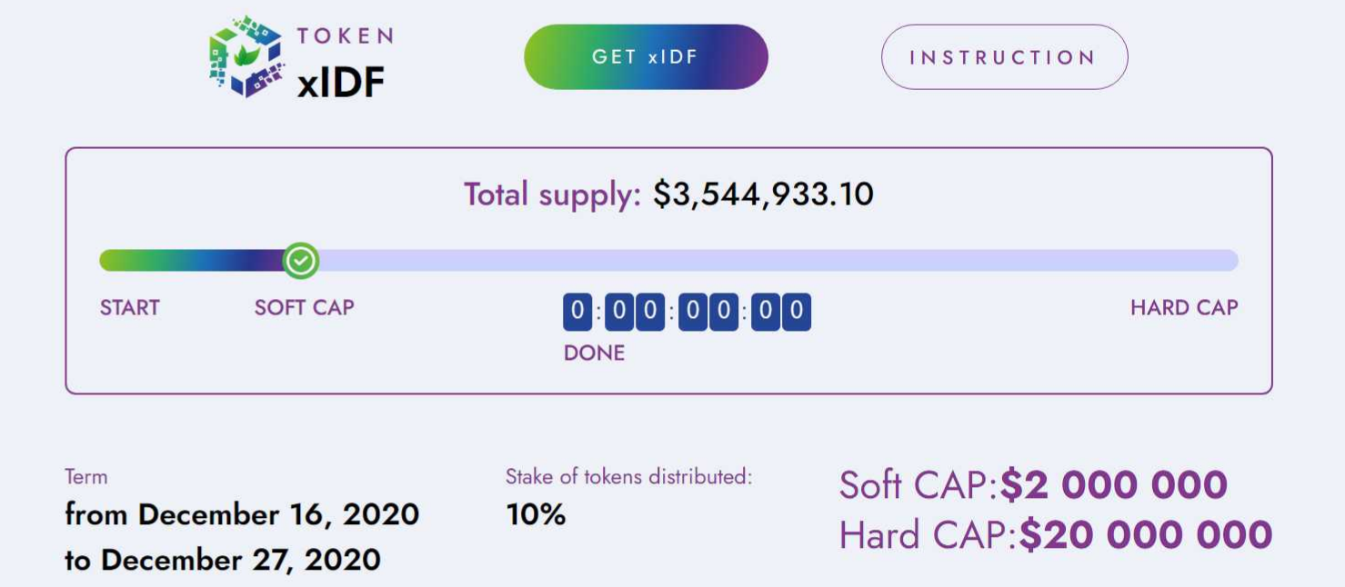Click the filled gradient portion of progress bar

(x=191, y=261)
